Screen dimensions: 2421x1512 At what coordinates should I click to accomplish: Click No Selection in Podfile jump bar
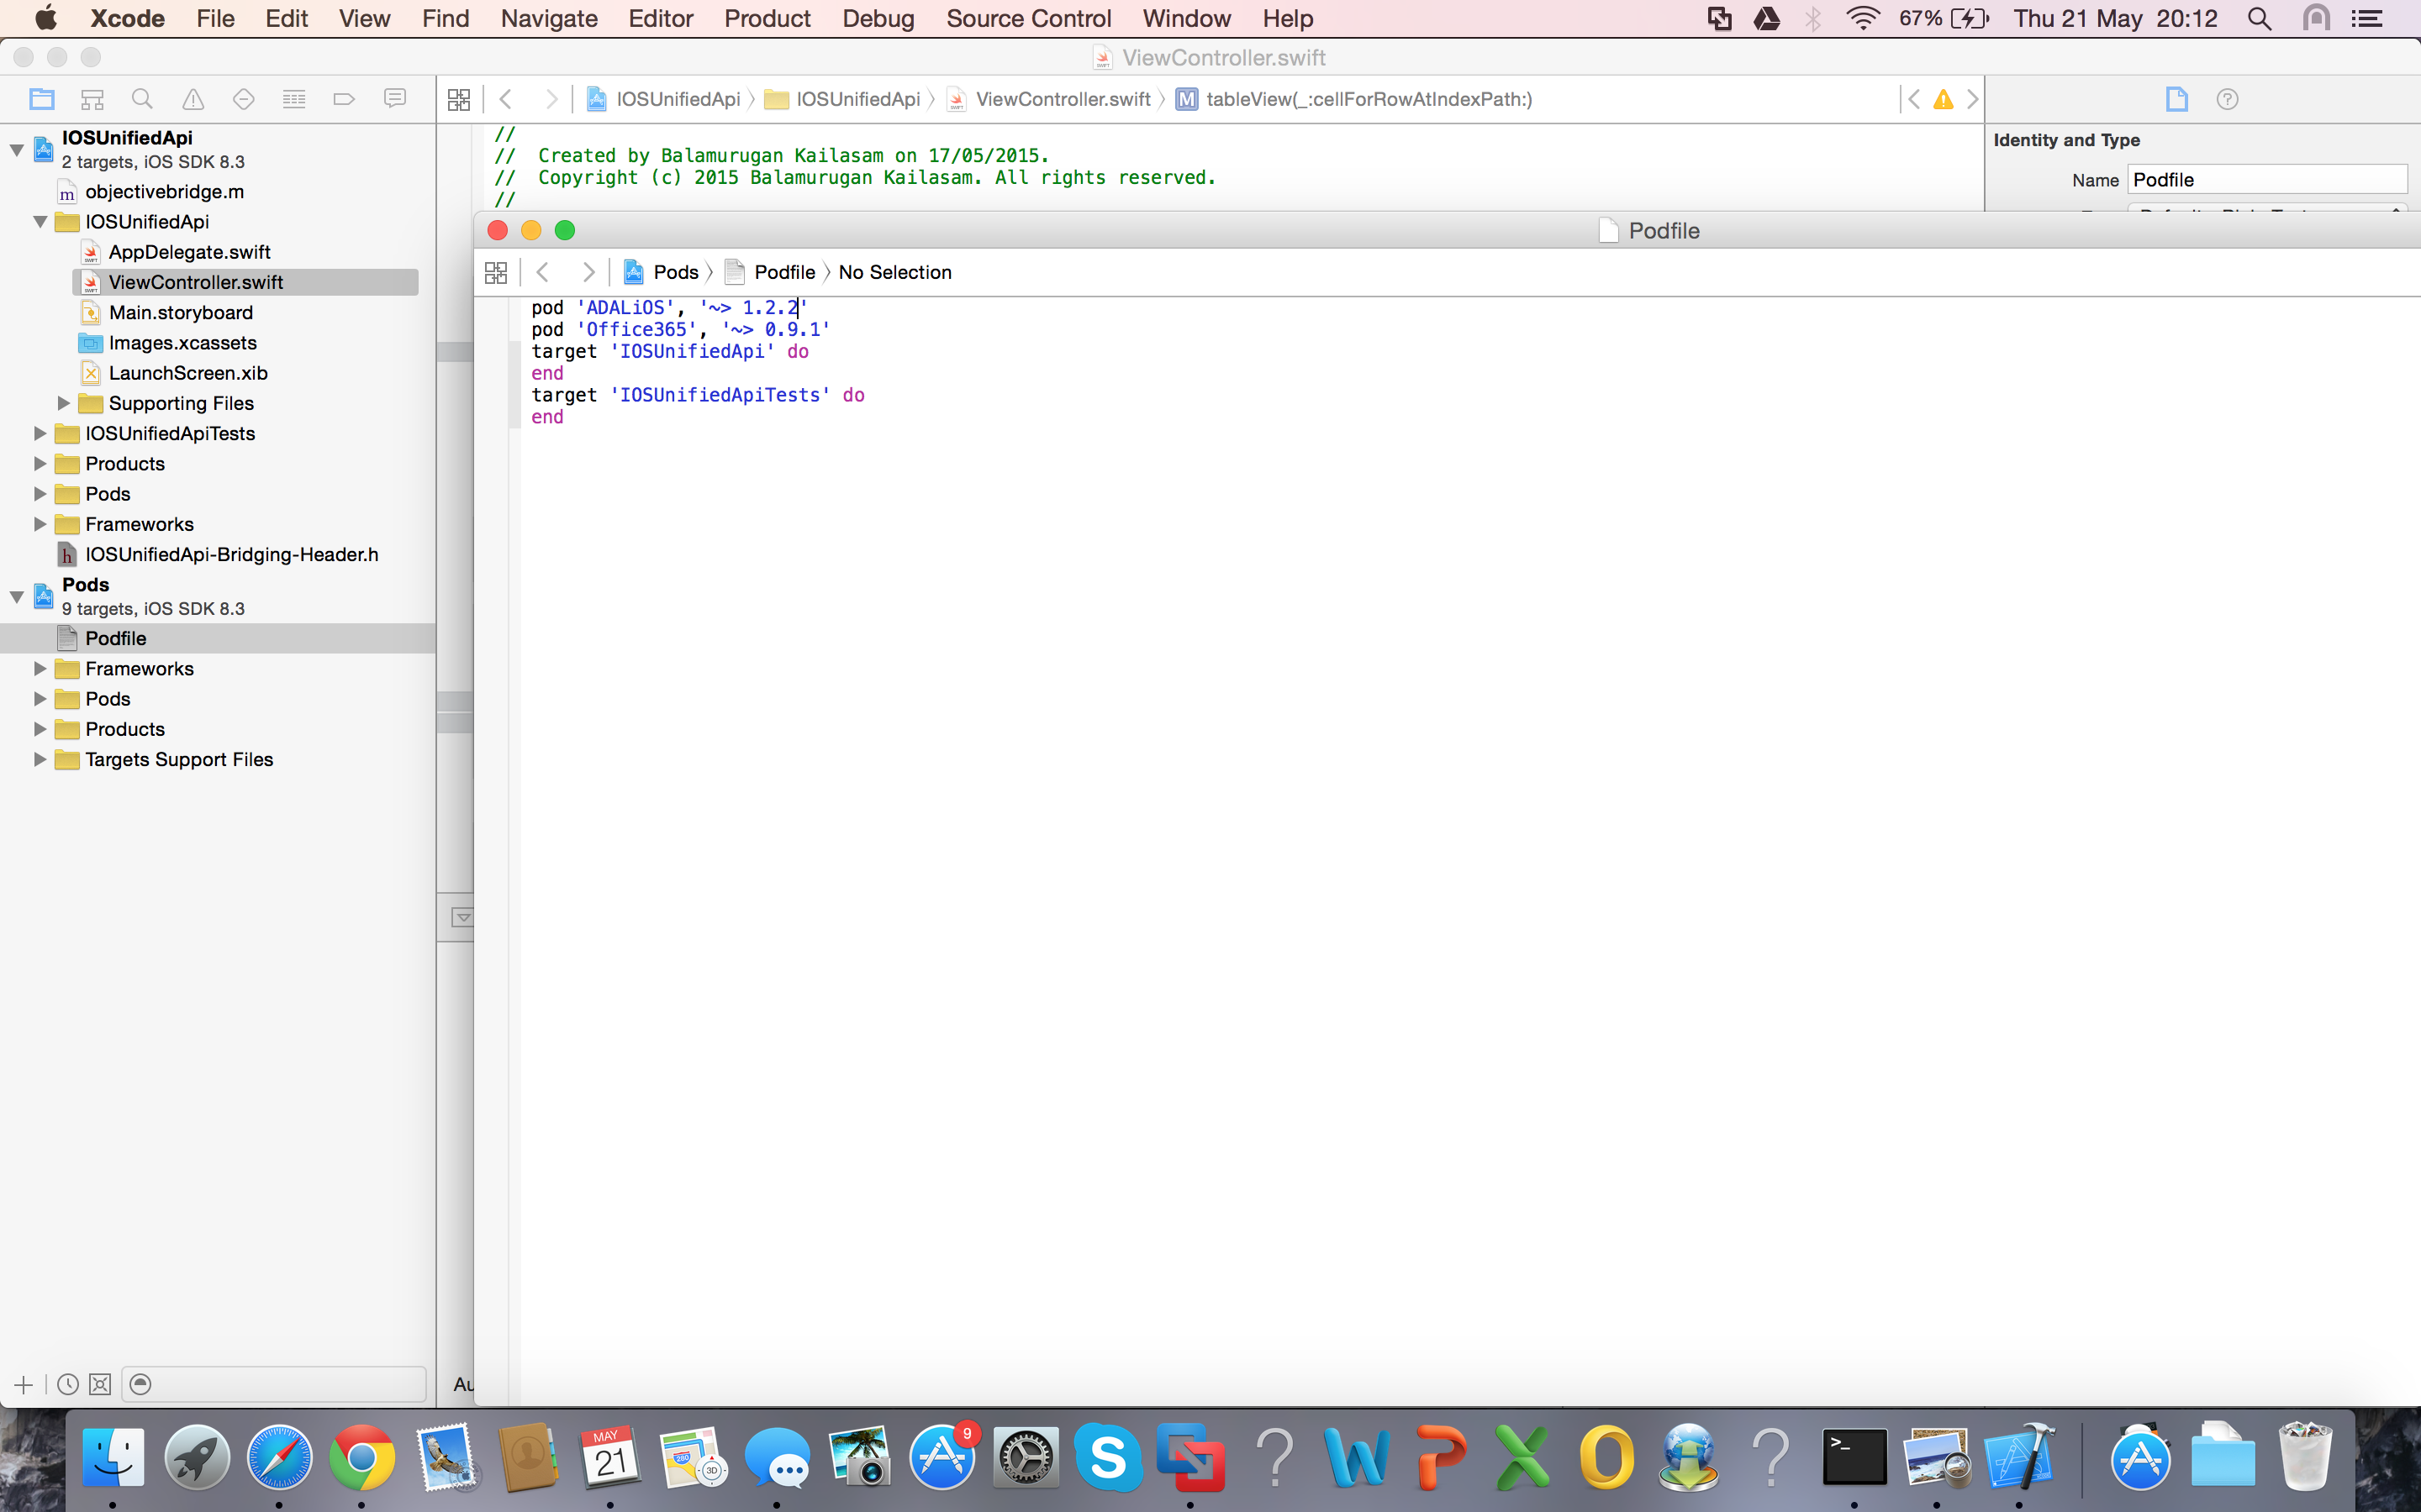(x=895, y=272)
